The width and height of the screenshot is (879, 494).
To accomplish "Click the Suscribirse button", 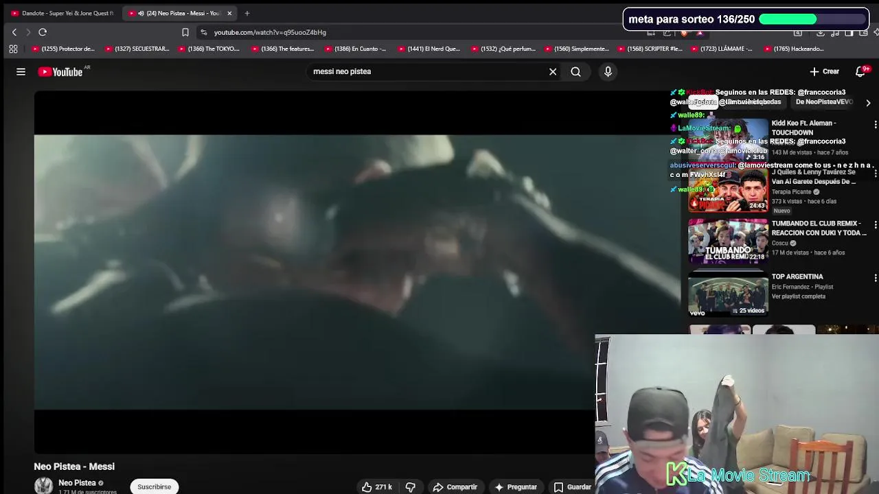I will point(155,486).
